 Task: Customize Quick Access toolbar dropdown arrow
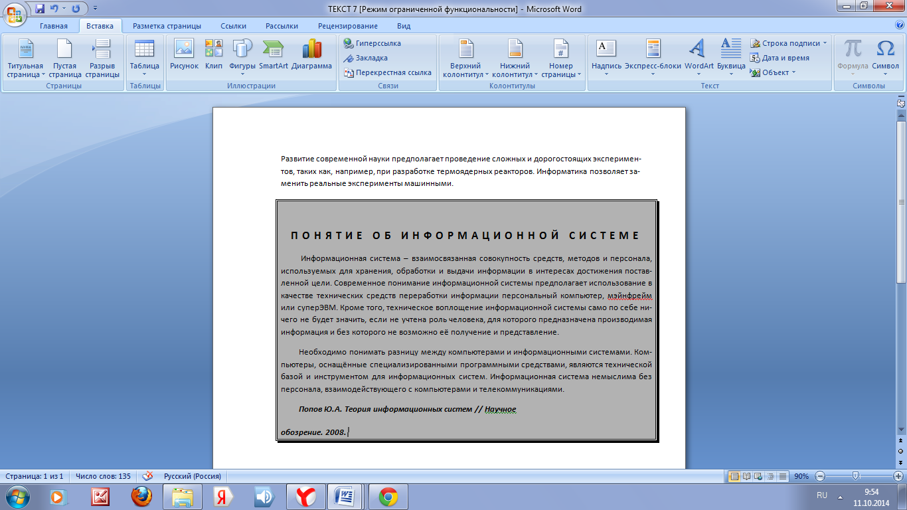[95, 9]
